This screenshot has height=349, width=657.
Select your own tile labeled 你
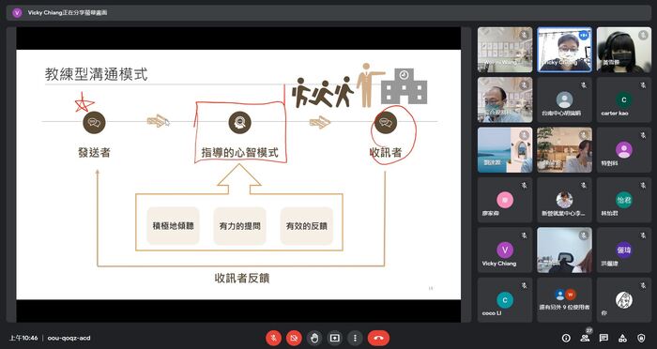coord(624,300)
